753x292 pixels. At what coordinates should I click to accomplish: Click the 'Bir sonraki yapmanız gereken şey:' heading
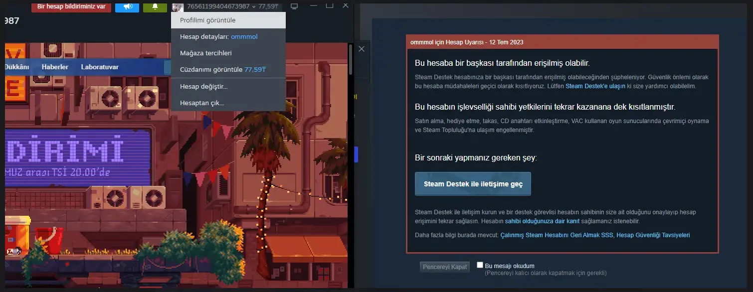[x=476, y=158]
